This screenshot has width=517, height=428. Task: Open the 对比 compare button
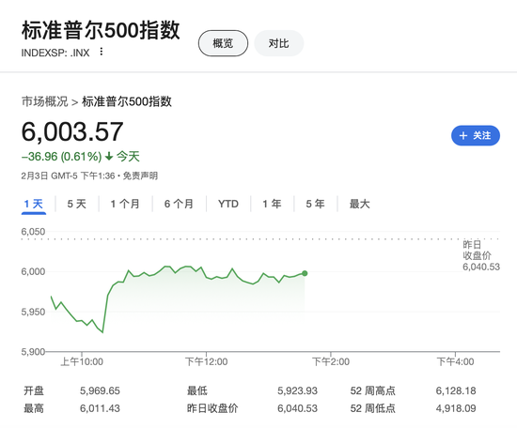pyautogui.click(x=278, y=43)
